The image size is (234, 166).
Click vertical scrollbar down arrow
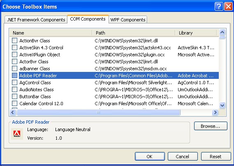pos(222,106)
